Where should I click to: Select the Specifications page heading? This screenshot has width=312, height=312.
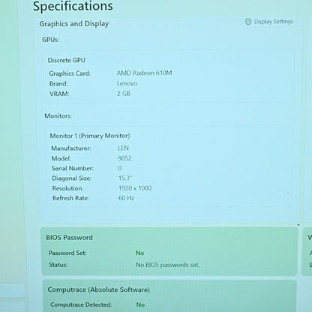[73, 6]
